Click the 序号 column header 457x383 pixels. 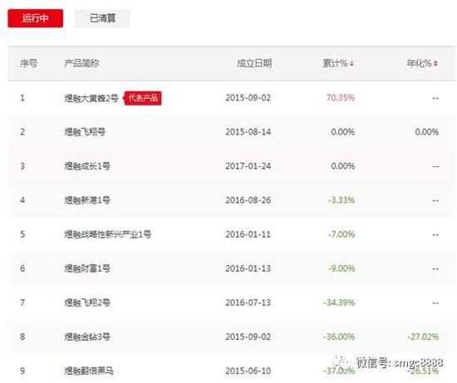tap(28, 63)
